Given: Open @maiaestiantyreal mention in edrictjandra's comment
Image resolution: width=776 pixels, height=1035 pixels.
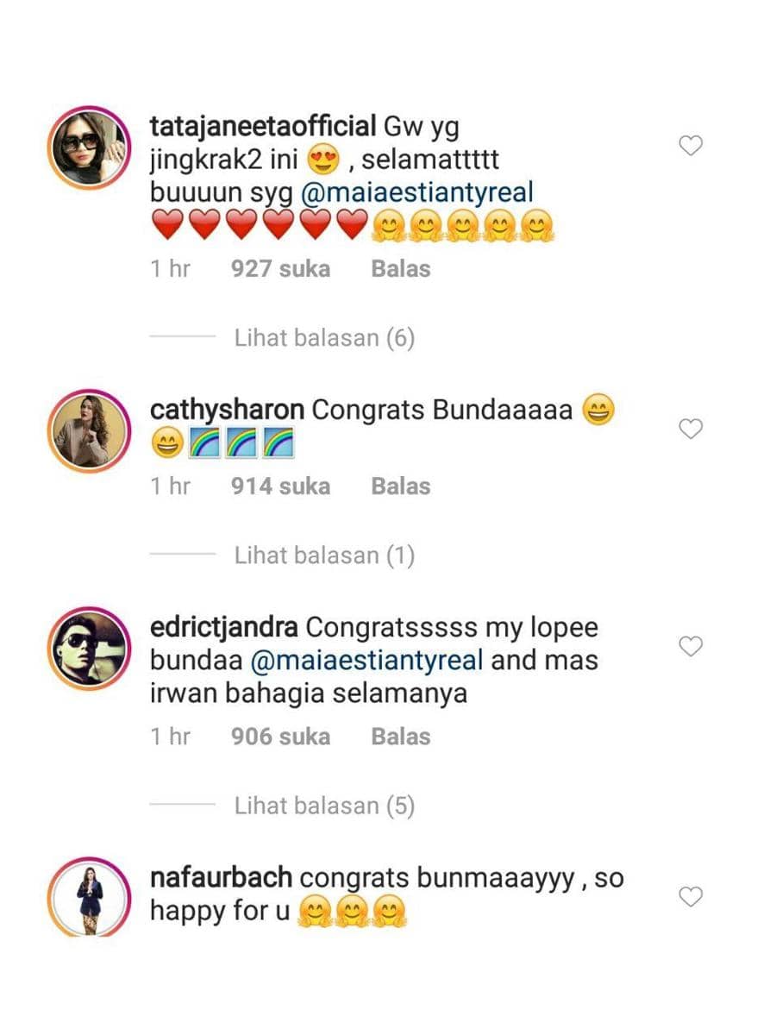Looking at the screenshot, I should (367, 662).
